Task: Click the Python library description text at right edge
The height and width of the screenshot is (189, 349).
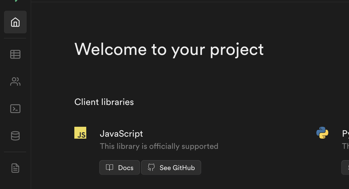Action: (x=346, y=146)
